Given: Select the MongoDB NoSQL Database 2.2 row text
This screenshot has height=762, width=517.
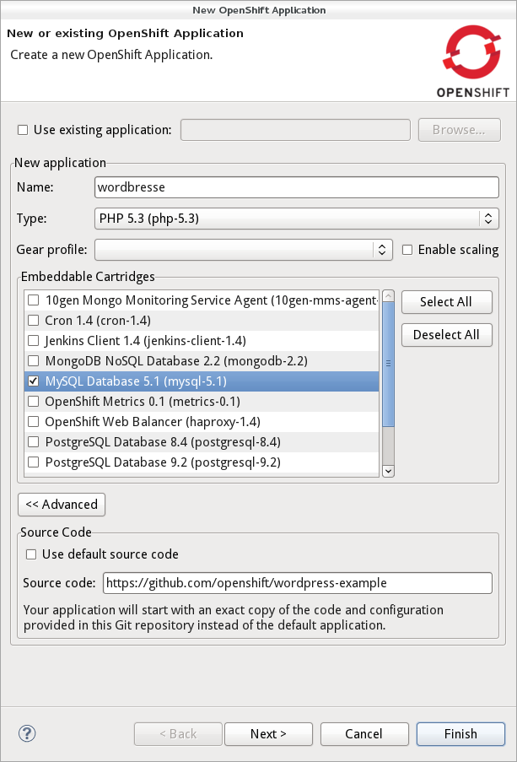Looking at the screenshot, I should point(176,361).
